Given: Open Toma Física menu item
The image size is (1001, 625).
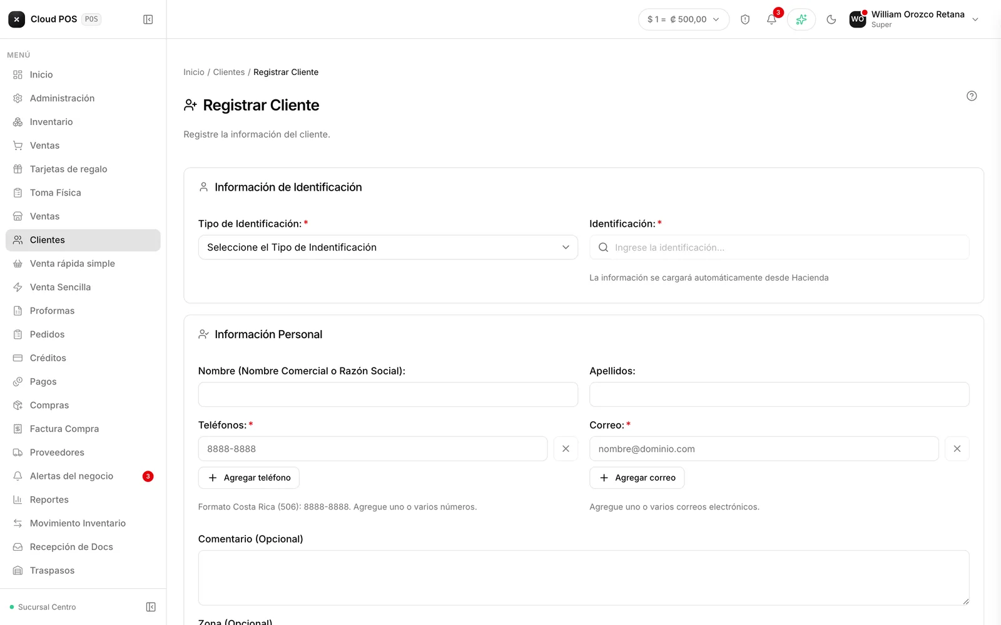Looking at the screenshot, I should (83, 192).
